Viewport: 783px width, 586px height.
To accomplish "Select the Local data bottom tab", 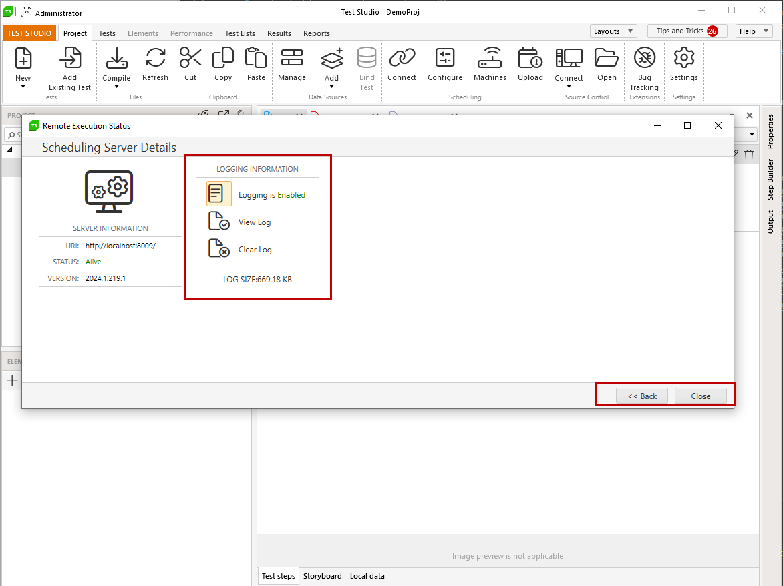I will click(367, 576).
